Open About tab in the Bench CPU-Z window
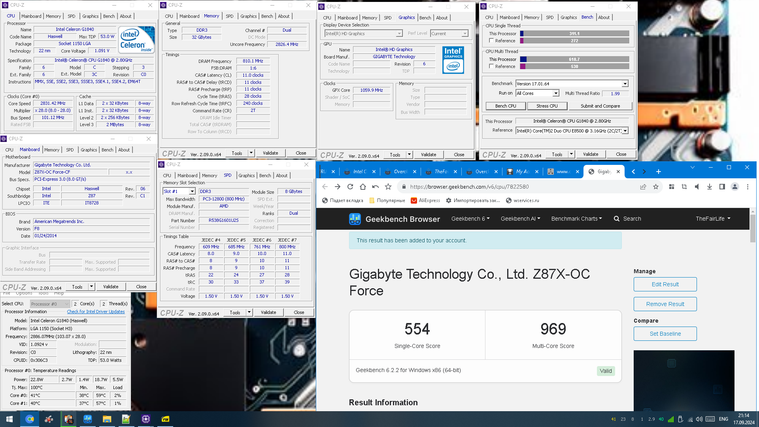759x427 pixels. 604,17
